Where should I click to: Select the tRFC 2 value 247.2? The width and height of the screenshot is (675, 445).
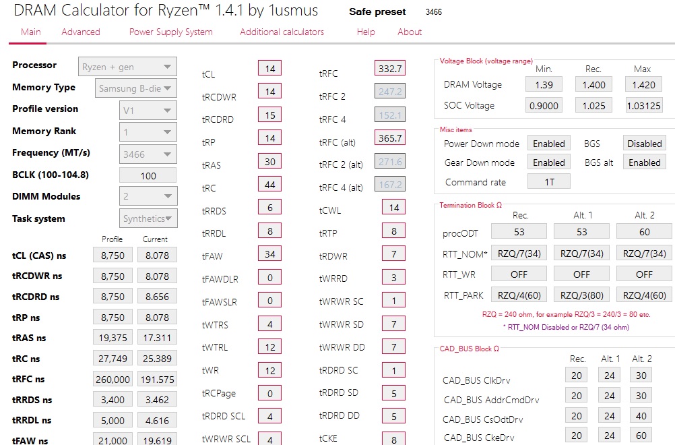(390, 91)
